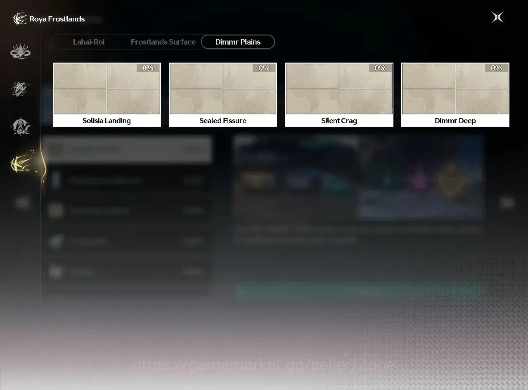Select the first region emblem in sidebar
This screenshot has height=390, width=528.
[20, 51]
